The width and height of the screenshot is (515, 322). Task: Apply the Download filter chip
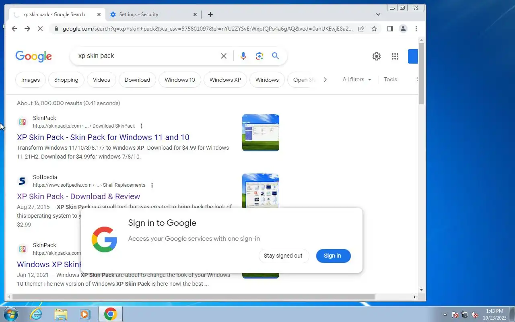(x=137, y=80)
